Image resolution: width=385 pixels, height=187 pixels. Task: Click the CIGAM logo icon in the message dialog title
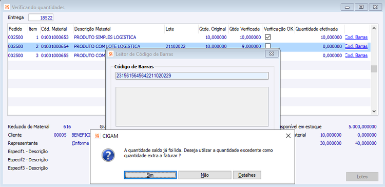pyautogui.click(x=98, y=136)
